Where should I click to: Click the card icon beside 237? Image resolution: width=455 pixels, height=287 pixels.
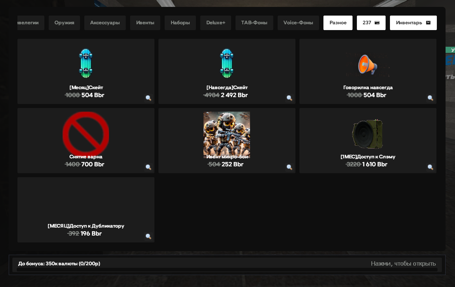[x=377, y=23]
